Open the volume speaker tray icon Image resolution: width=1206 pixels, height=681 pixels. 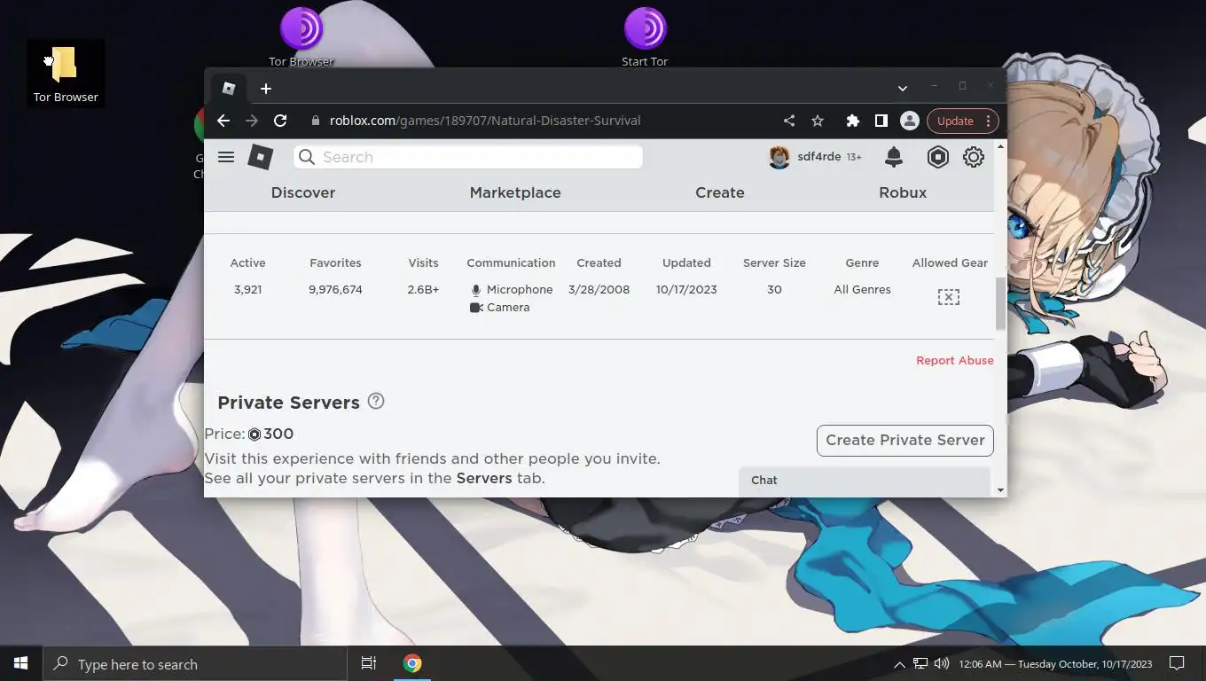pyautogui.click(x=941, y=663)
